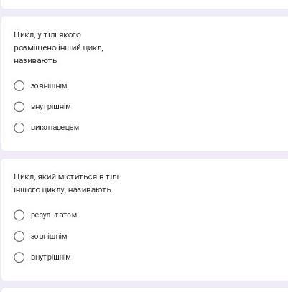Click the 'результатом' option label text
Viewport: 288px width, 292px height.
54,215
